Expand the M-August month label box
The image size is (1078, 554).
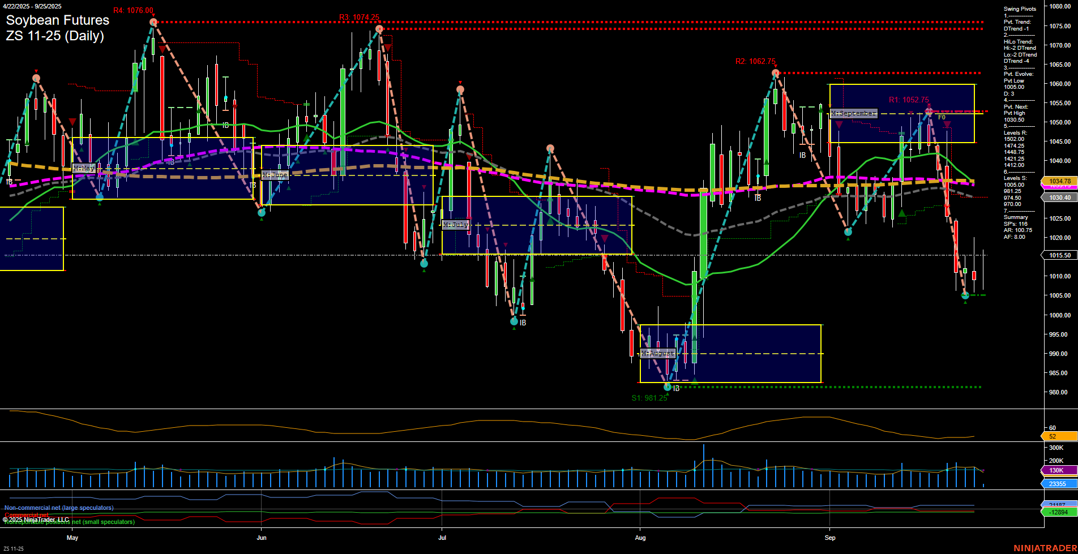pos(658,352)
